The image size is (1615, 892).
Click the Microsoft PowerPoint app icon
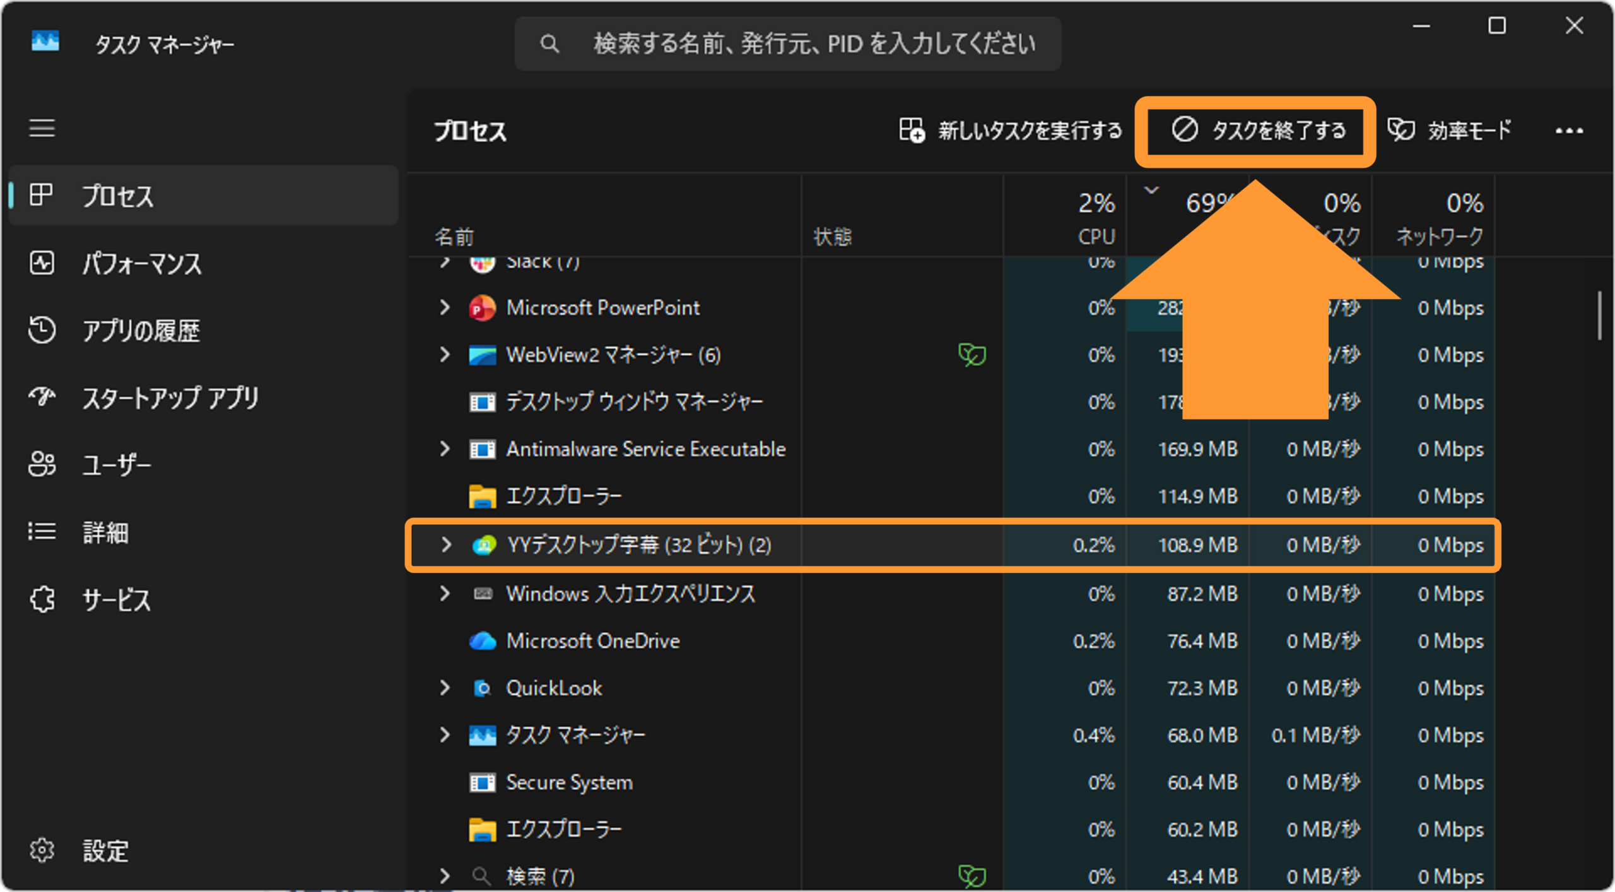483,308
